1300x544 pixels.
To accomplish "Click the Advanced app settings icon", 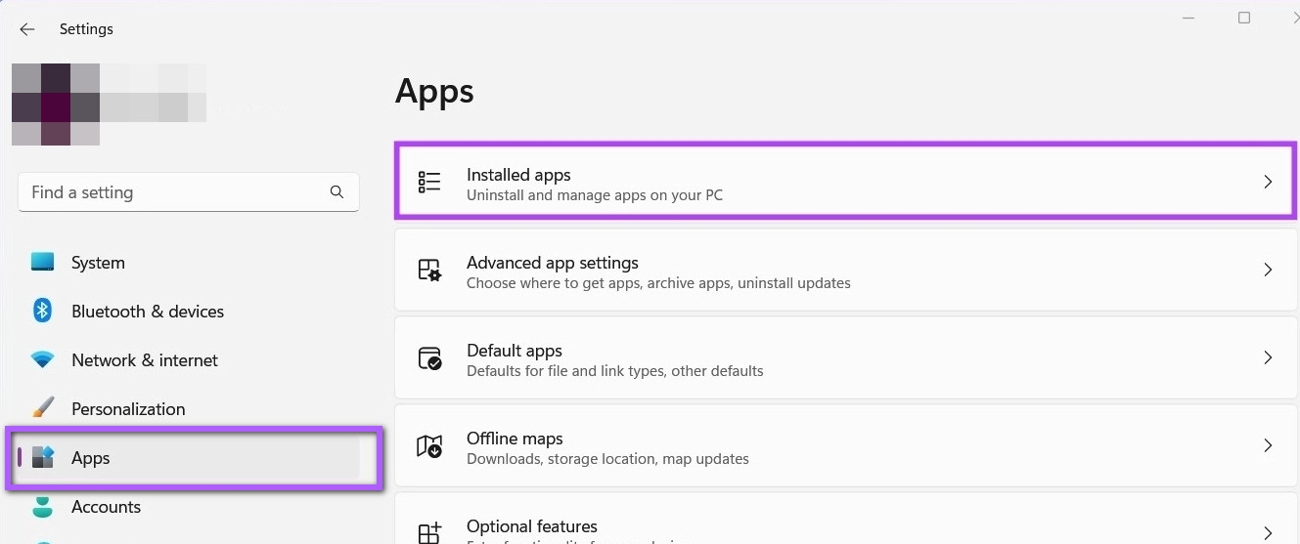I will (x=429, y=270).
